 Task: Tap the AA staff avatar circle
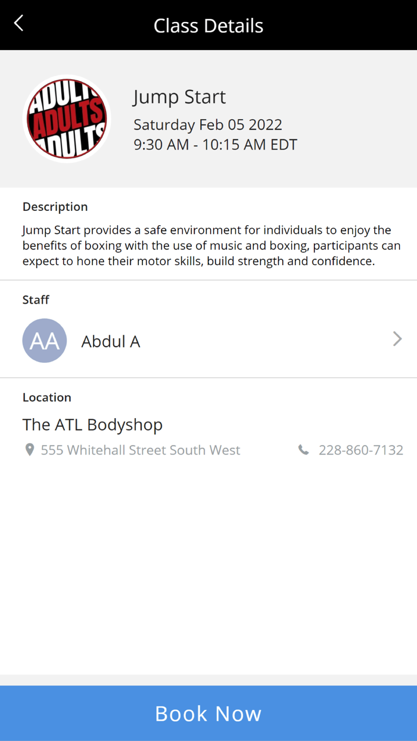pyautogui.click(x=45, y=340)
